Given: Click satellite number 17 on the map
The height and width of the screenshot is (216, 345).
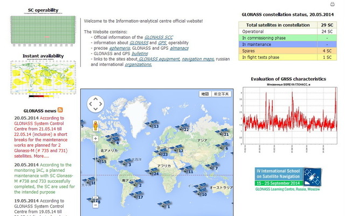Looking at the screenshot, I should (x=136, y=195).
